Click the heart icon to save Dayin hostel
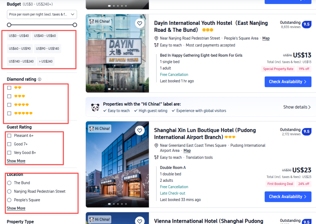316x224 pixels. pos(139,23)
